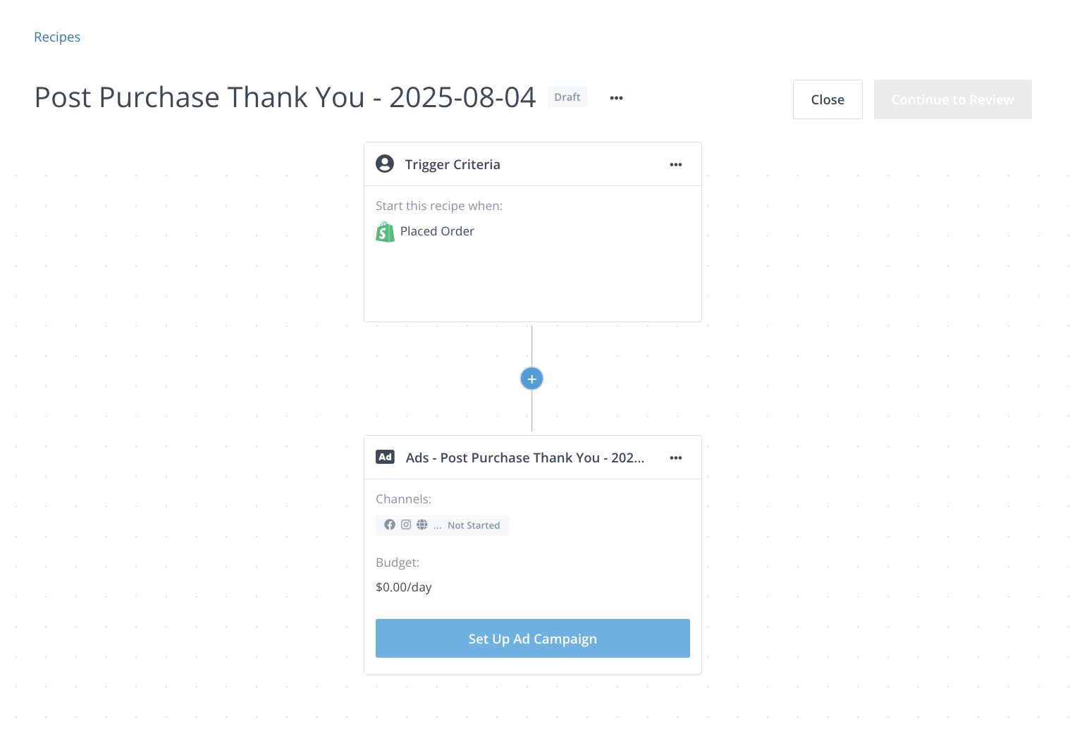Click the $0.00/day budget value
The height and width of the screenshot is (743, 1070).
403,587
